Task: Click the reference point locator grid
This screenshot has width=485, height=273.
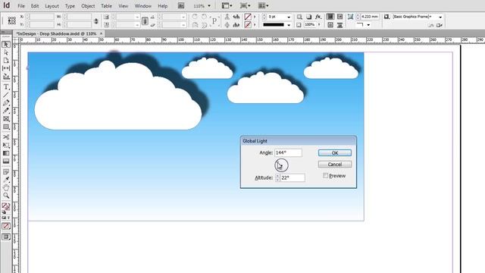Action: [12, 20]
